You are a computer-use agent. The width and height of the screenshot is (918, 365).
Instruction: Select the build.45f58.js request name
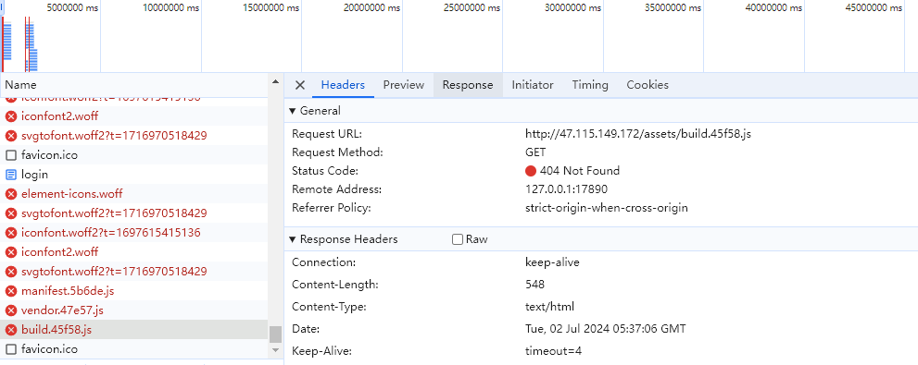(x=57, y=330)
